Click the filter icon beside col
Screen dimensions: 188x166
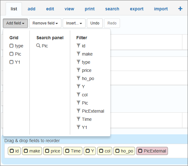[x=78, y=95]
